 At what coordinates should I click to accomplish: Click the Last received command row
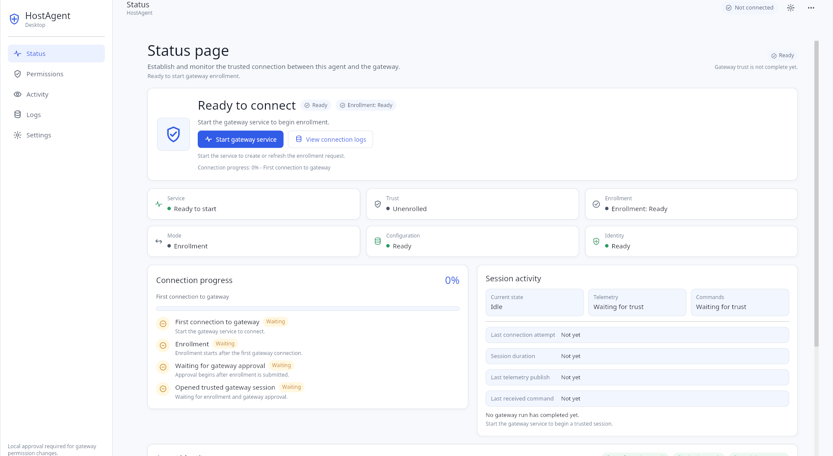point(637,399)
